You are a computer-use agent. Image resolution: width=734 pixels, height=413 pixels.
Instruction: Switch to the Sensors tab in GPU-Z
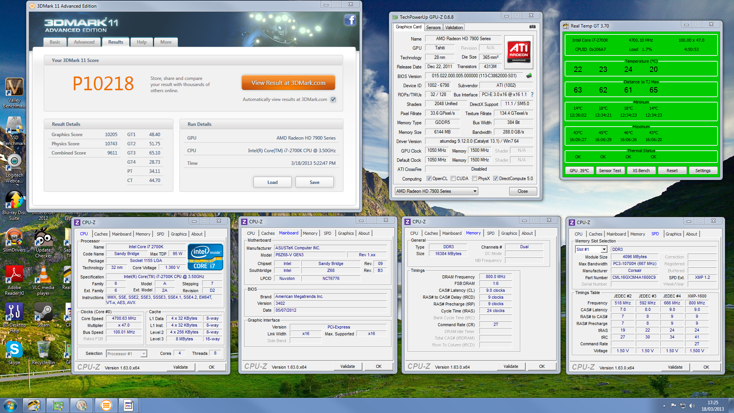click(x=433, y=28)
